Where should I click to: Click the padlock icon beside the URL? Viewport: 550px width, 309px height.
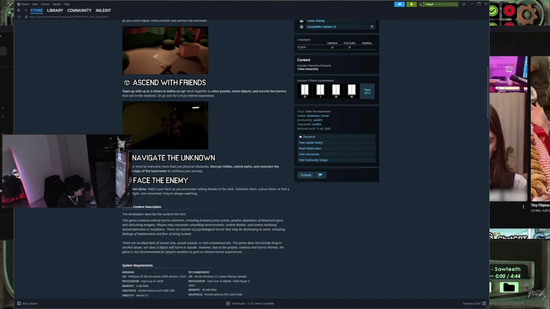click(26, 17)
